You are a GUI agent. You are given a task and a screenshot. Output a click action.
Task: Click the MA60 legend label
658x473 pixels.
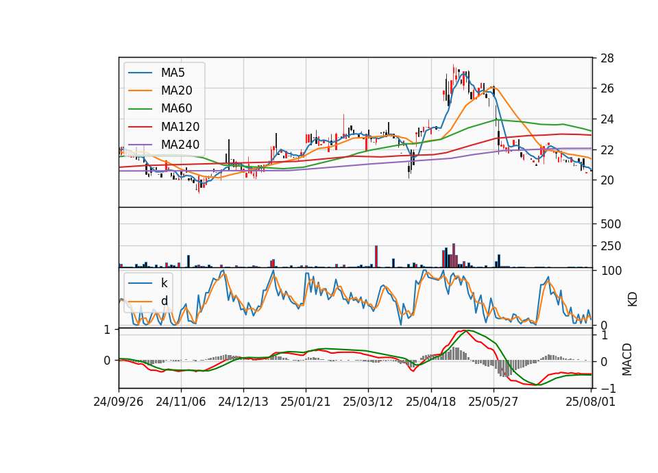tap(176, 108)
